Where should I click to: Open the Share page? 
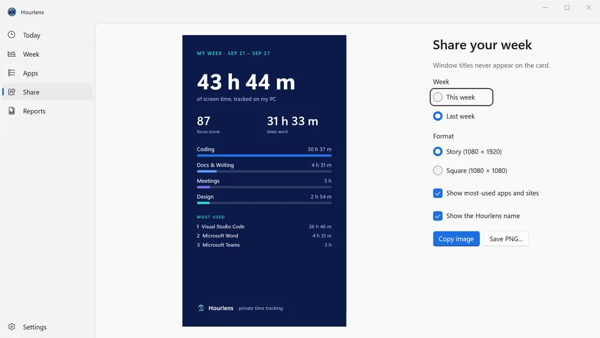(x=47, y=92)
